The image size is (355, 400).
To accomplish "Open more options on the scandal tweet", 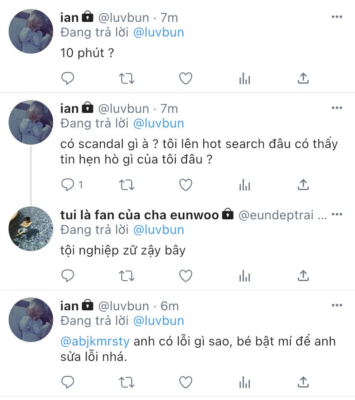I will coord(337,108).
